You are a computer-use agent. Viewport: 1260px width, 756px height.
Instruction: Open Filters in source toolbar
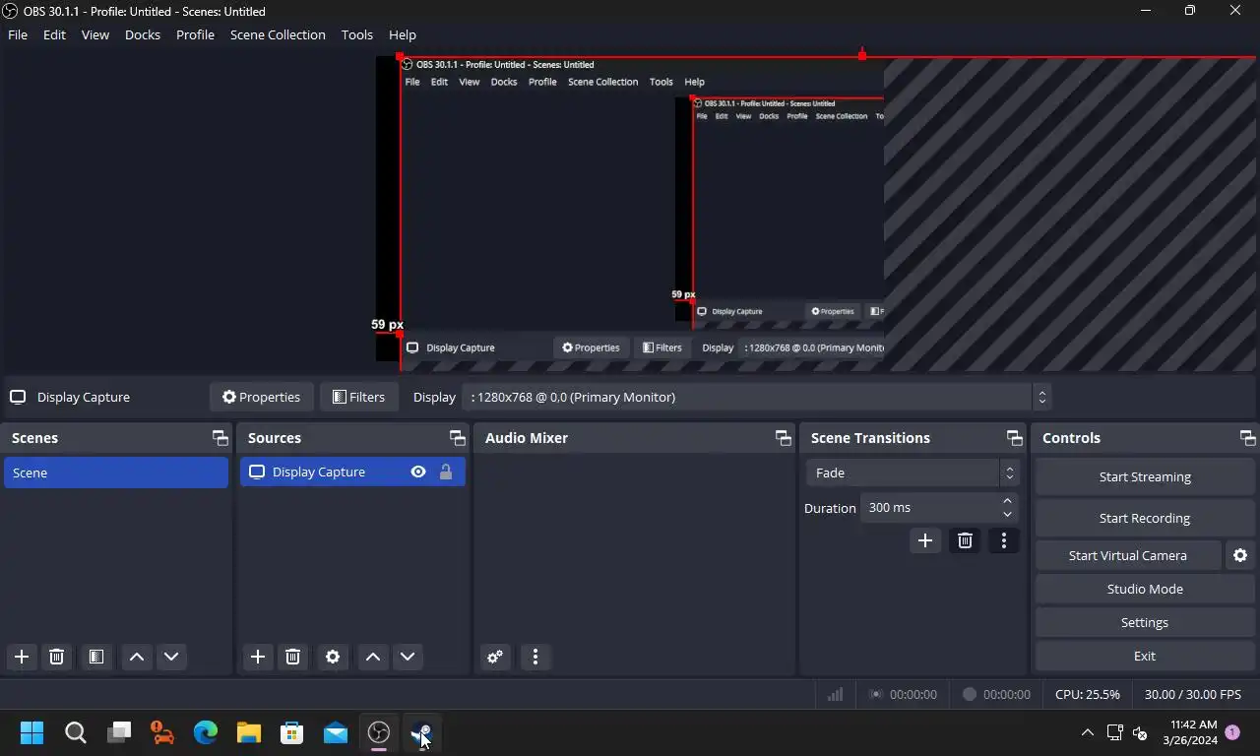click(x=358, y=397)
